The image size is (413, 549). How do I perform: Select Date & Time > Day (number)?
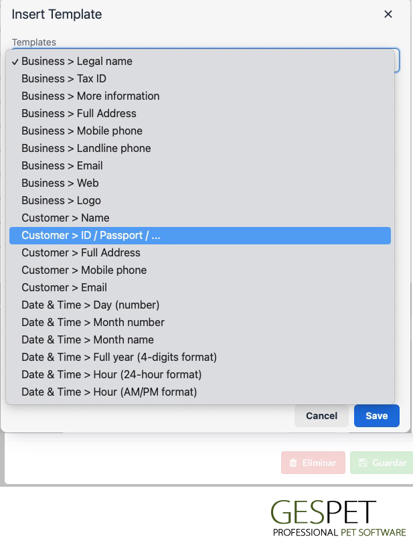pyautogui.click(x=200, y=305)
